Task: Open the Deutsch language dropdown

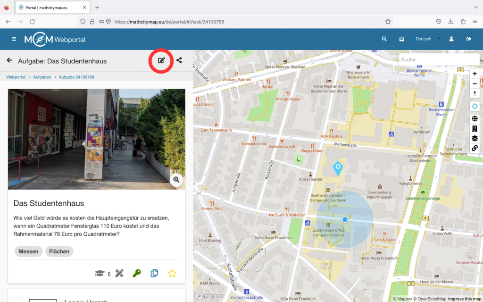Action: pyautogui.click(x=427, y=39)
